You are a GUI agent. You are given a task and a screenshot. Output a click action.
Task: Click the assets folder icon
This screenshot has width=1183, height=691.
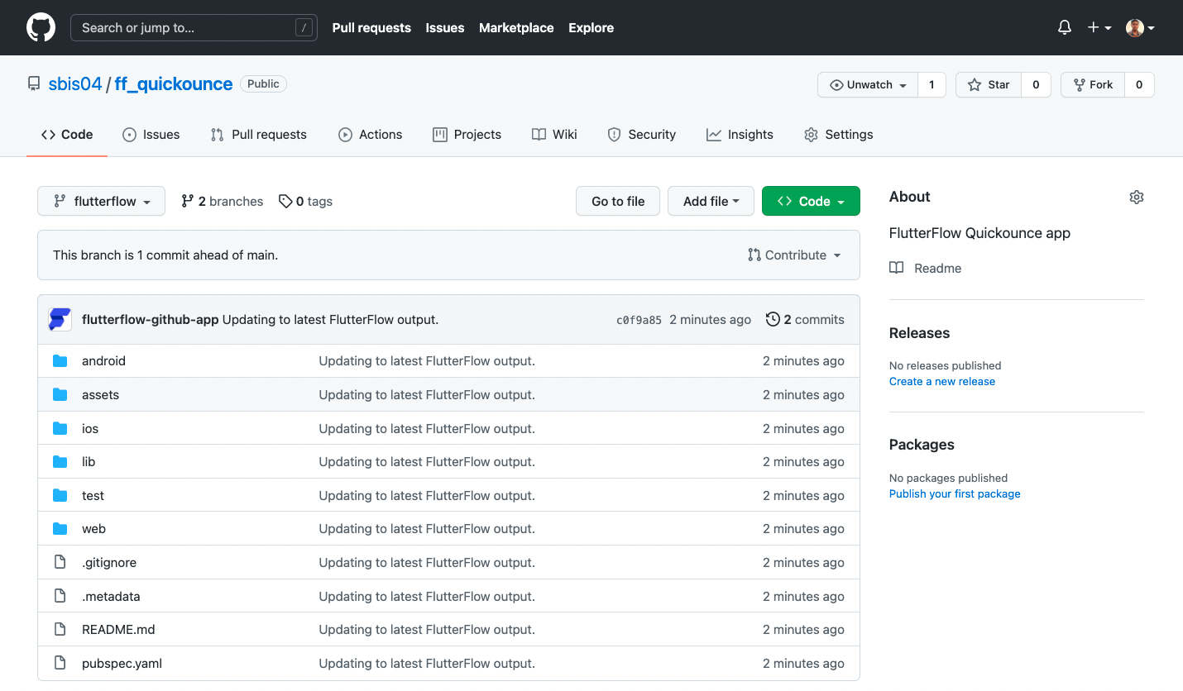pos(60,395)
